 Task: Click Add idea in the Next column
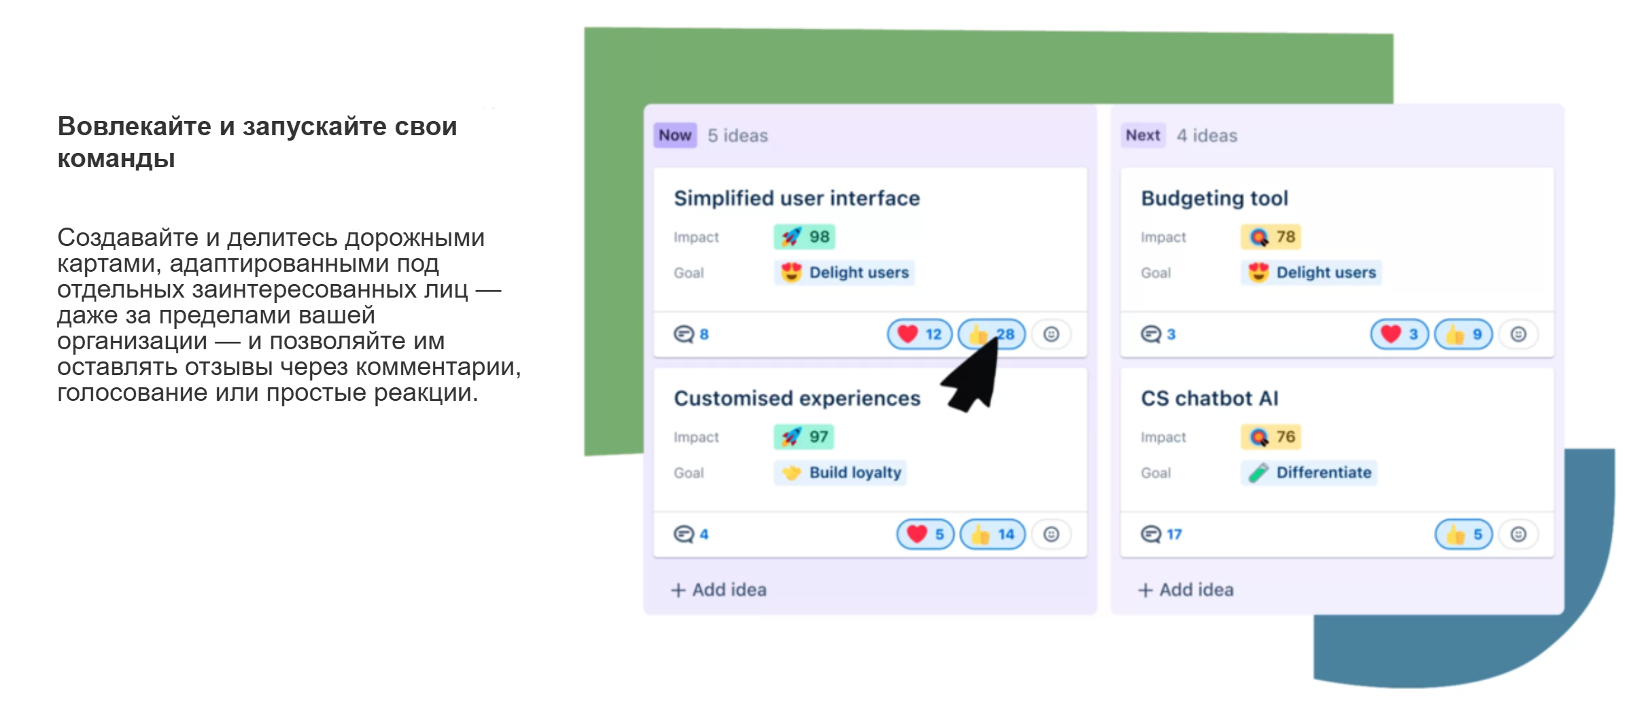click(1186, 590)
